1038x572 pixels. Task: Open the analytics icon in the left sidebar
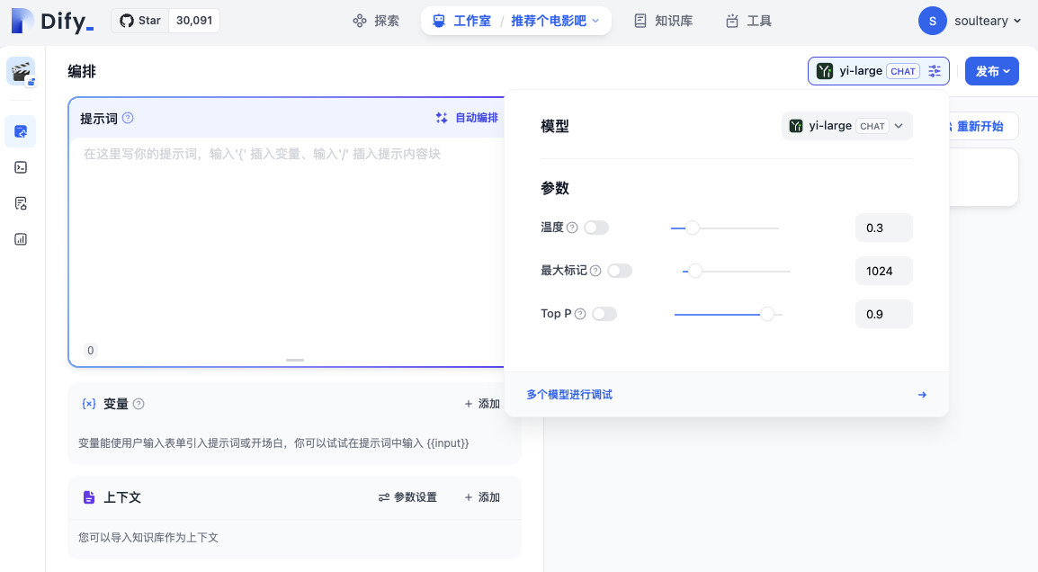click(20, 239)
